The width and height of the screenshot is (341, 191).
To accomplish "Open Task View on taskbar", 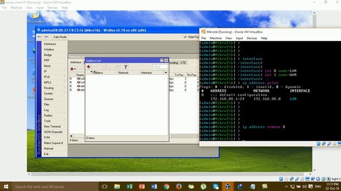I will 104,186.
